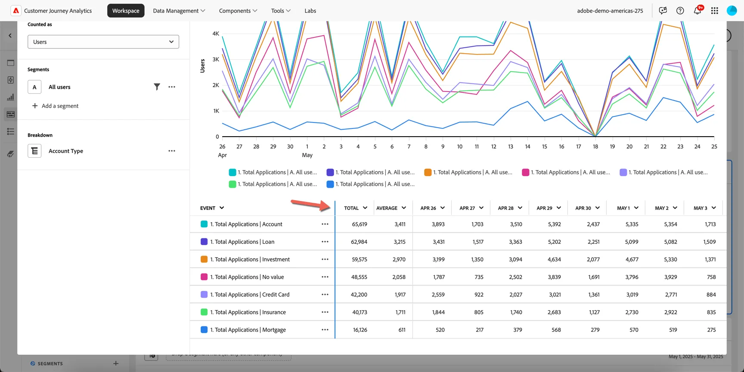The height and width of the screenshot is (372, 744).
Task: Open the apps grid switcher icon
Action: [714, 11]
